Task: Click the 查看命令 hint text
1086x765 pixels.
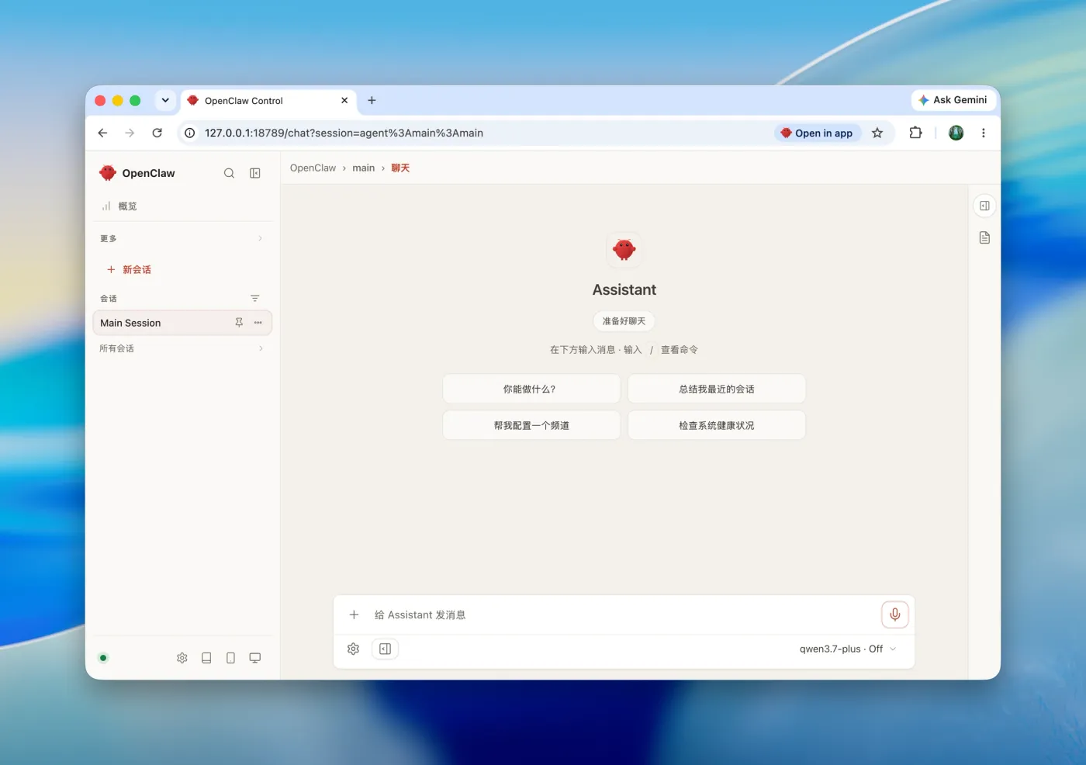Action: tap(679, 350)
